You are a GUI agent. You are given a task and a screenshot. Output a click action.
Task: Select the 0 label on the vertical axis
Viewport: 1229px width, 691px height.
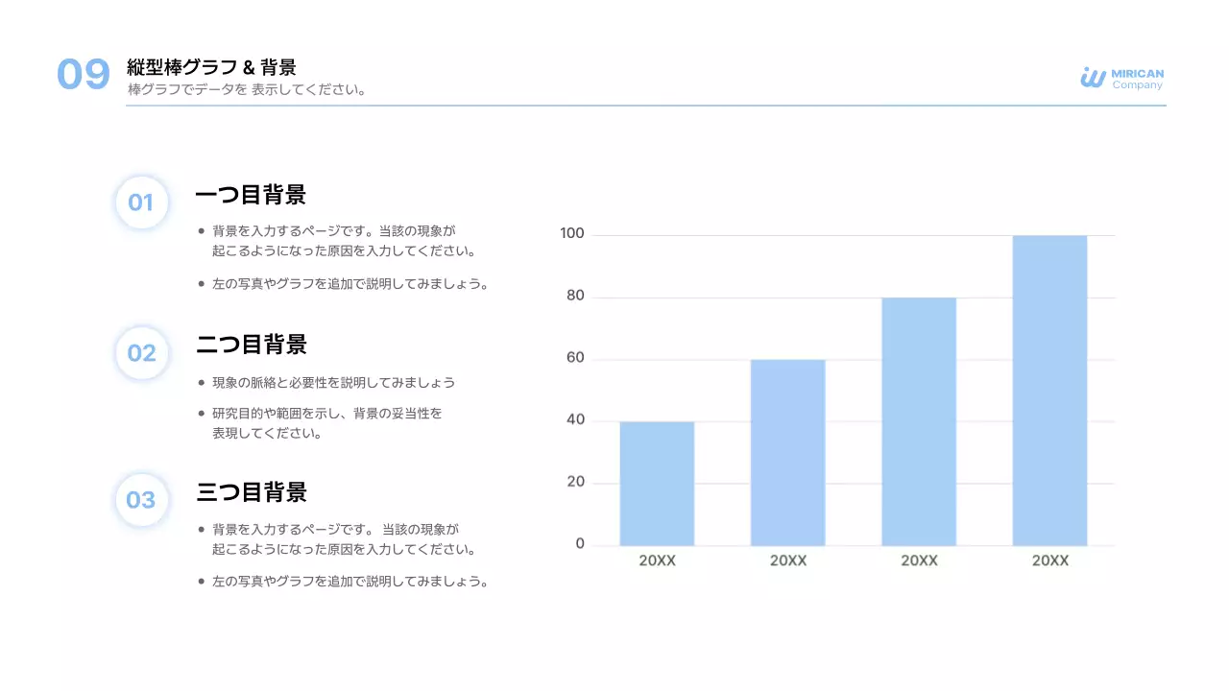click(x=580, y=544)
